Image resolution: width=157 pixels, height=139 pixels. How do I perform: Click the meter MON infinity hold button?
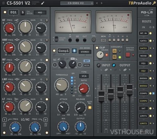click(103, 40)
